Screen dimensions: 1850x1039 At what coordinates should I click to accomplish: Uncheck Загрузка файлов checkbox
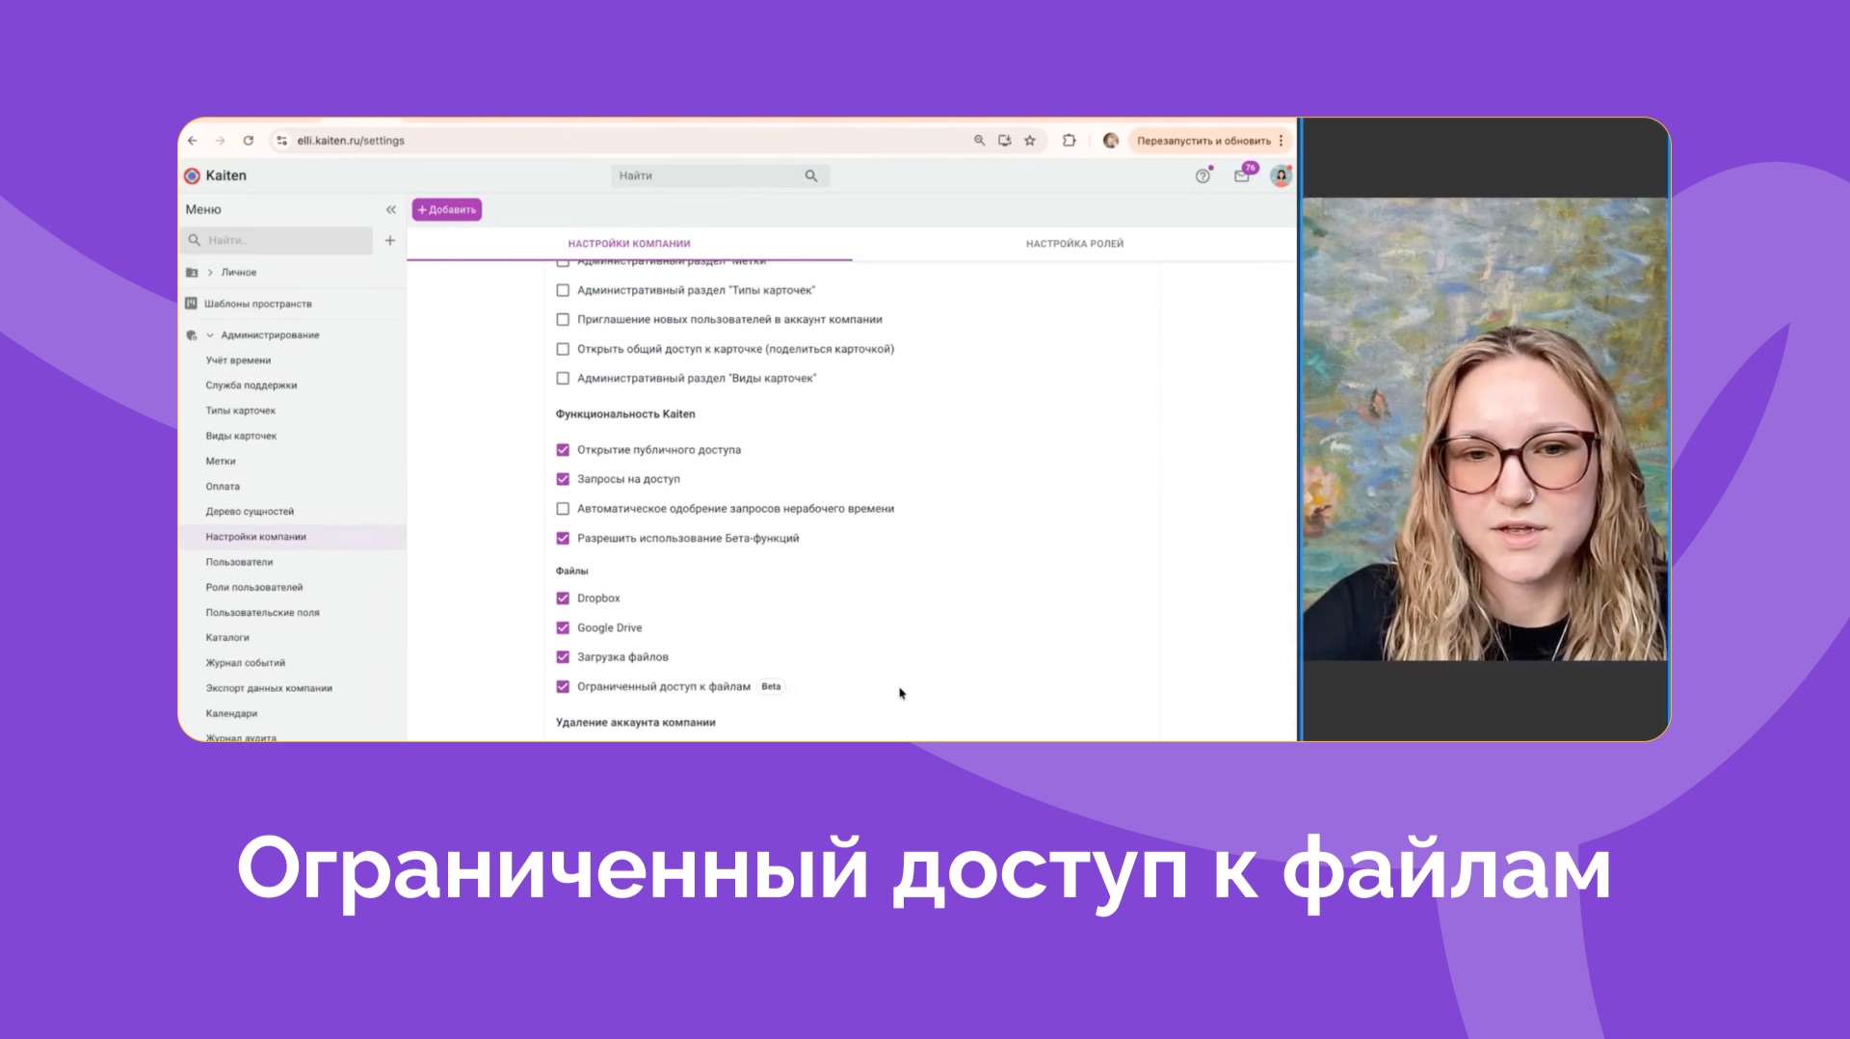click(x=563, y=657)
